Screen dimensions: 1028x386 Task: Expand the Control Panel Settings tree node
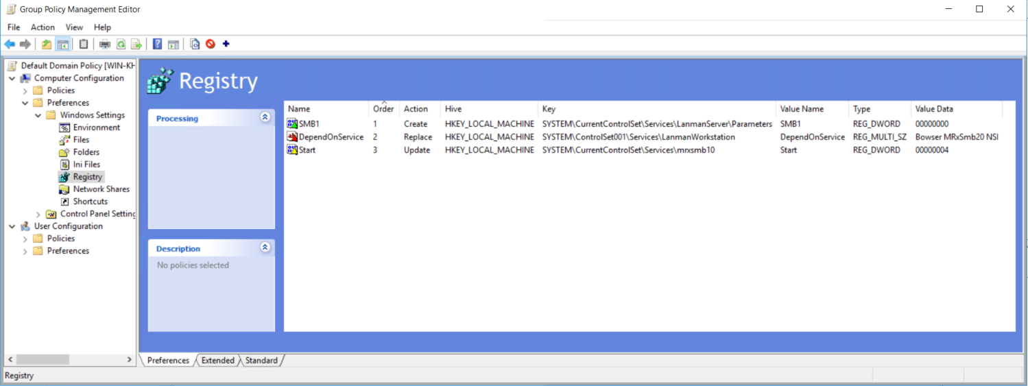tap(38, 215)
